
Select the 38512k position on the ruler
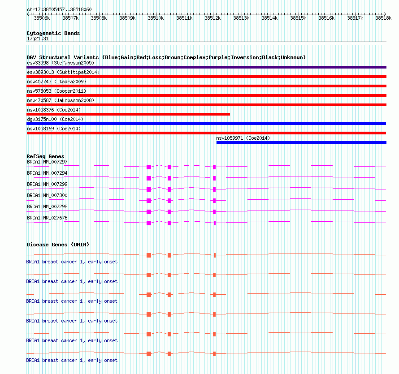(x=213, y=18)
